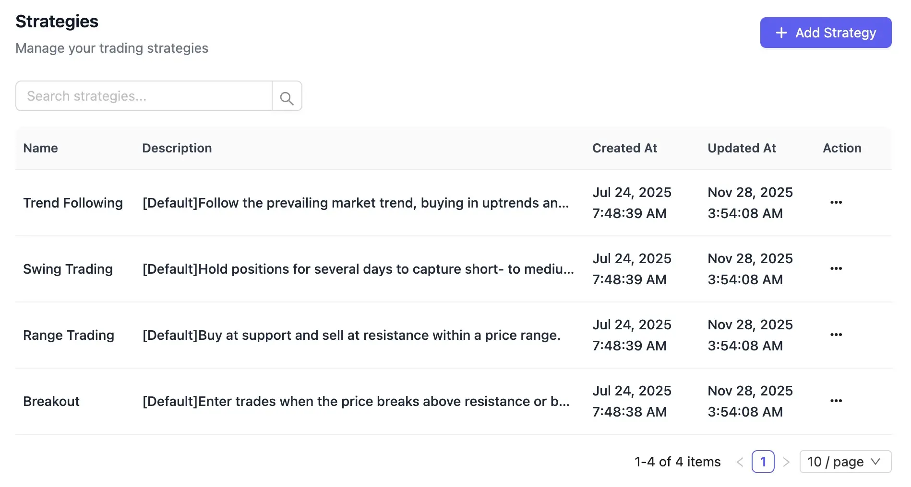Screen dimensions: 911x487
Task: Open actions menu for Range Trading row
Action: [x=836, y=335]
